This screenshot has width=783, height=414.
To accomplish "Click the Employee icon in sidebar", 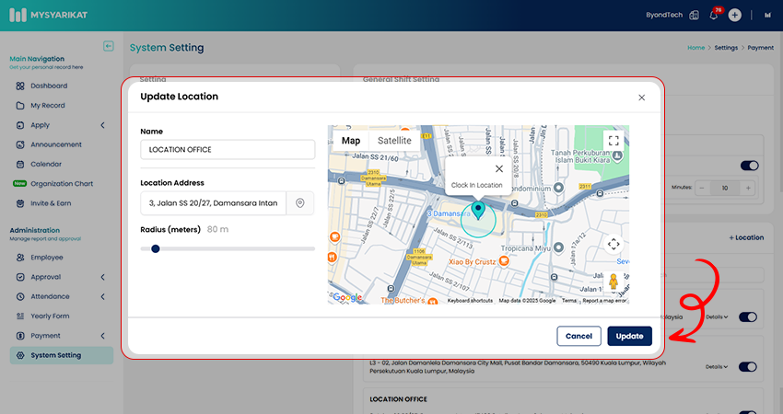I will click(20, 258).
